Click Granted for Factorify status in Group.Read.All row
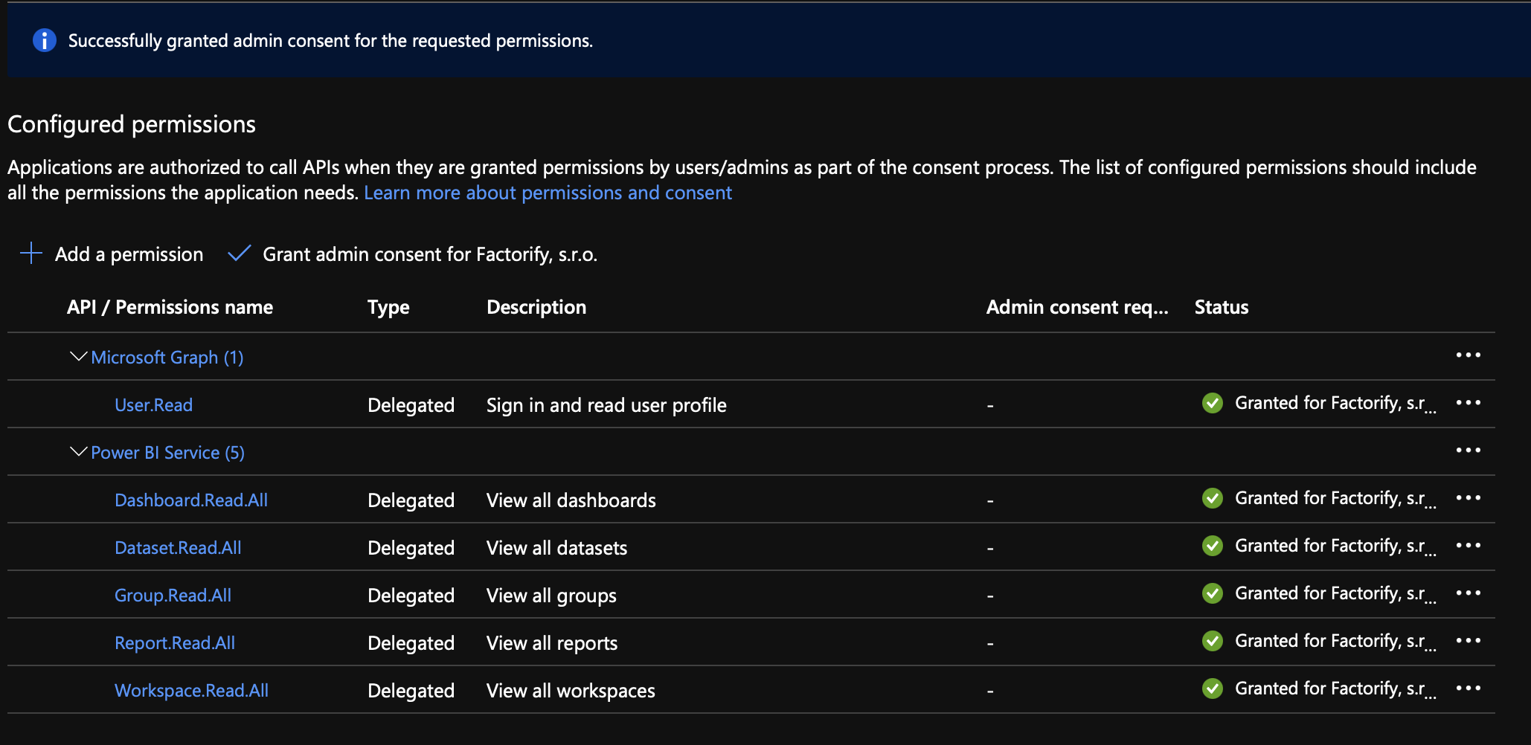Image resolution: width=1531 pixels, height=745 pixels. click(x=1335, y=593)
